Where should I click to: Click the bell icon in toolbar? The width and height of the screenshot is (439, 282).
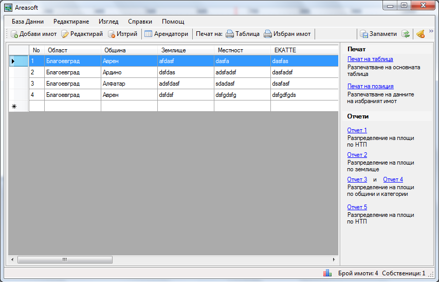[420, 34]
